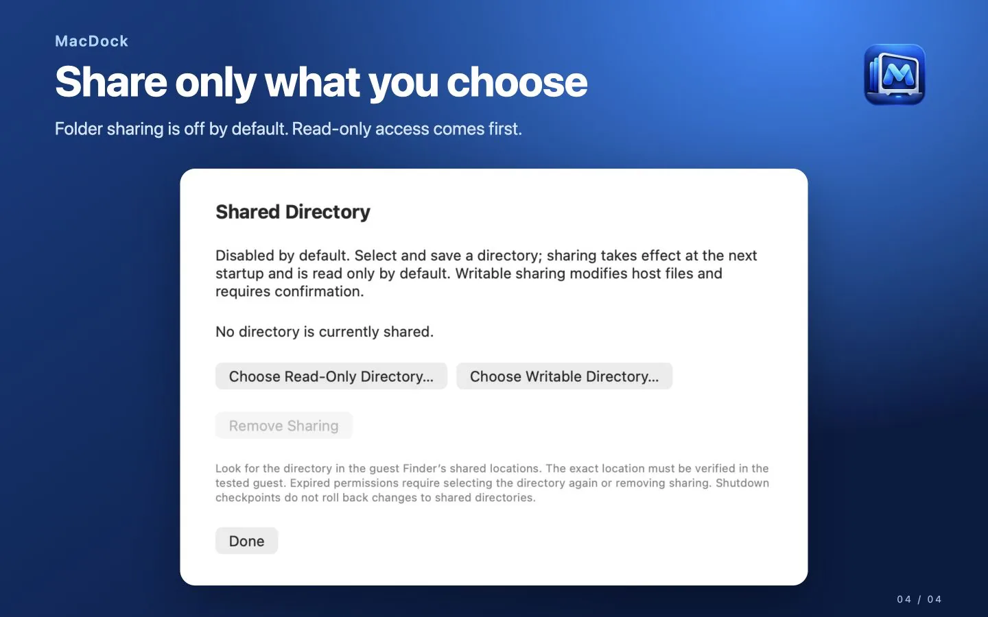
Task: Choose a Read-Only Directory
Action: point(331,376)
